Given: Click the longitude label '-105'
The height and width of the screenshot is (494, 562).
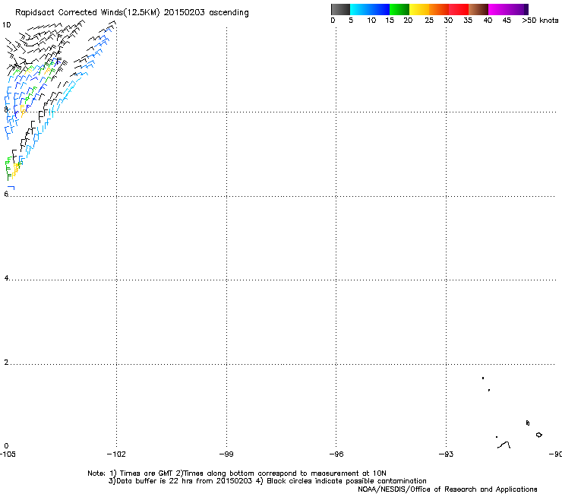Looking at the screenshot, I should tap(8, 454).
